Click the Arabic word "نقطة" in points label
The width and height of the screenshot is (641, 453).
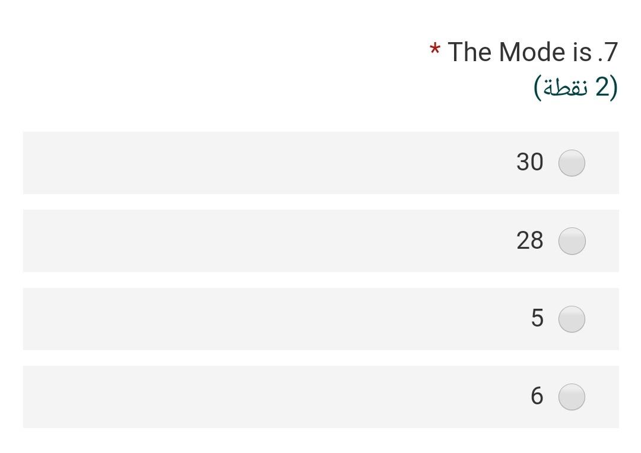pos(566,87)
